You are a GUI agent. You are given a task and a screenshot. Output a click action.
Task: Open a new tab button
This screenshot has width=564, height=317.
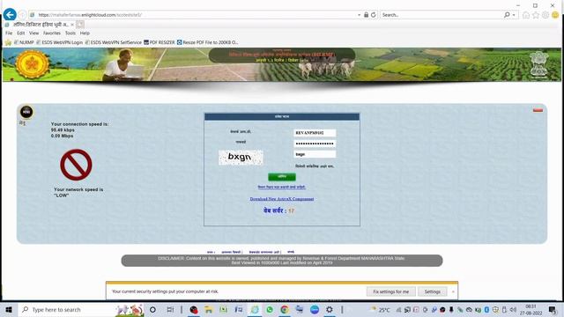coord(80,25)
